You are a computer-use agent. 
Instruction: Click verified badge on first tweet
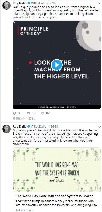(x=29, y=3)
